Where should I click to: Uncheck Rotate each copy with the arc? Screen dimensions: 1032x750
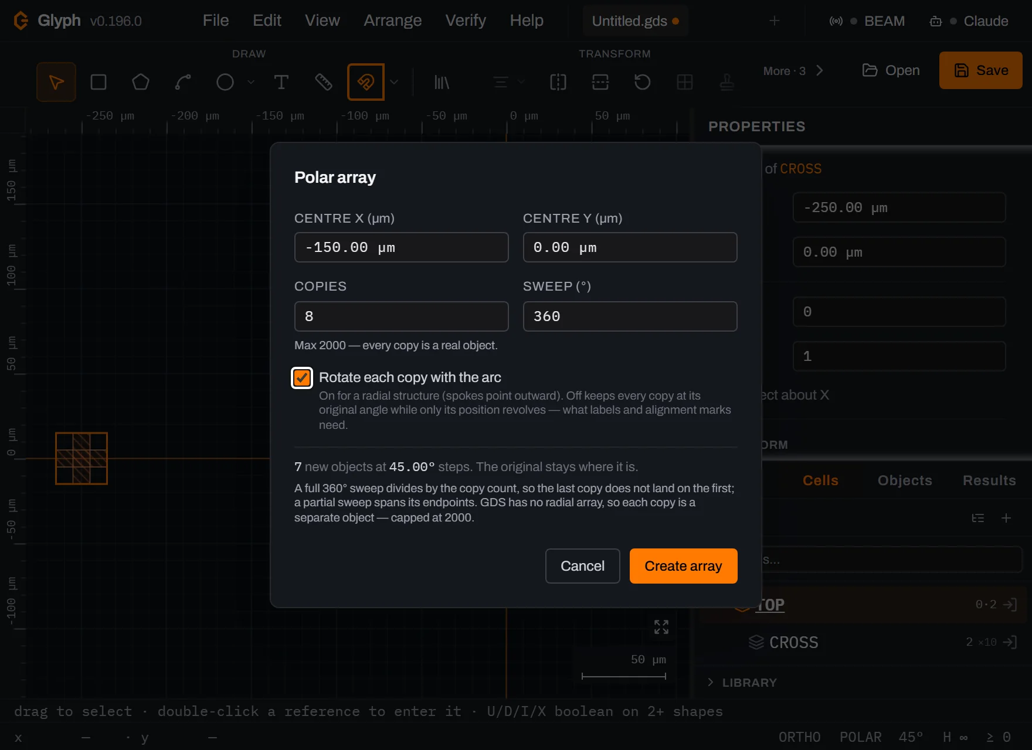tap(302, 378)
